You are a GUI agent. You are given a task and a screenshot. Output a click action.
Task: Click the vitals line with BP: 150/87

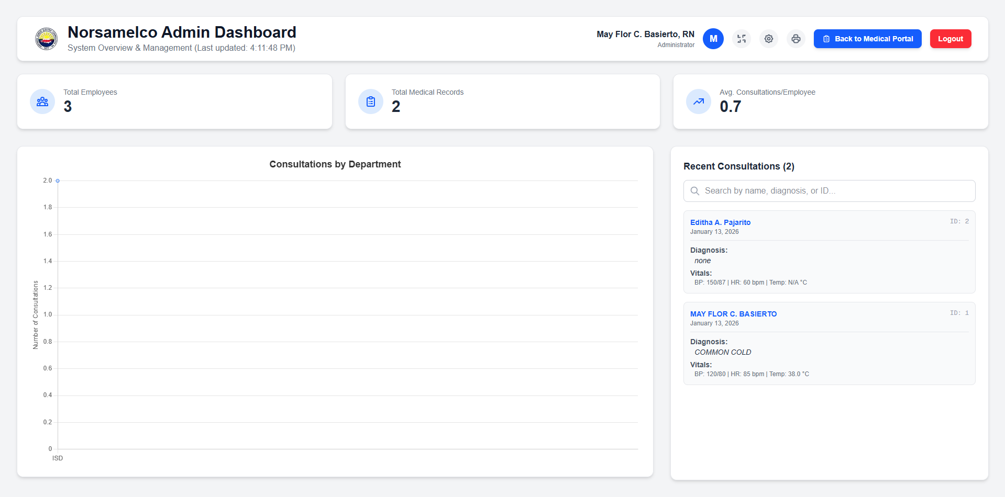point(750,283)
